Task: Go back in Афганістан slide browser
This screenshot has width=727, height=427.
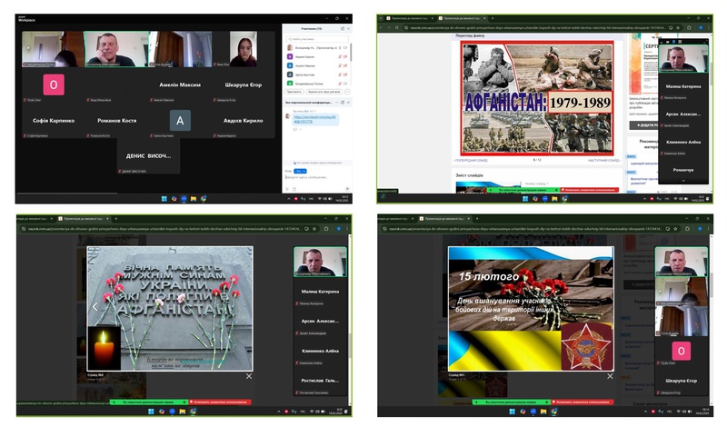Action: click(381, 27)
